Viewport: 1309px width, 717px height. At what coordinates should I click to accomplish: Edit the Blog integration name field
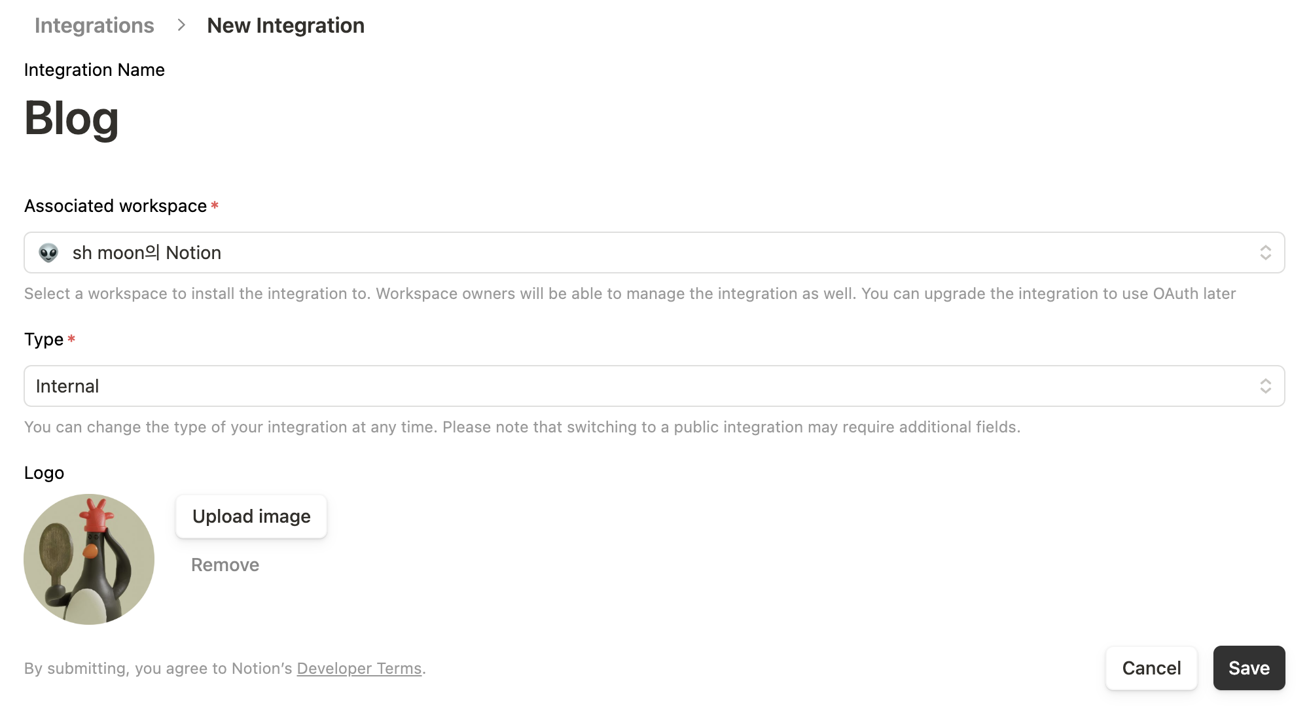click(72, 118)
